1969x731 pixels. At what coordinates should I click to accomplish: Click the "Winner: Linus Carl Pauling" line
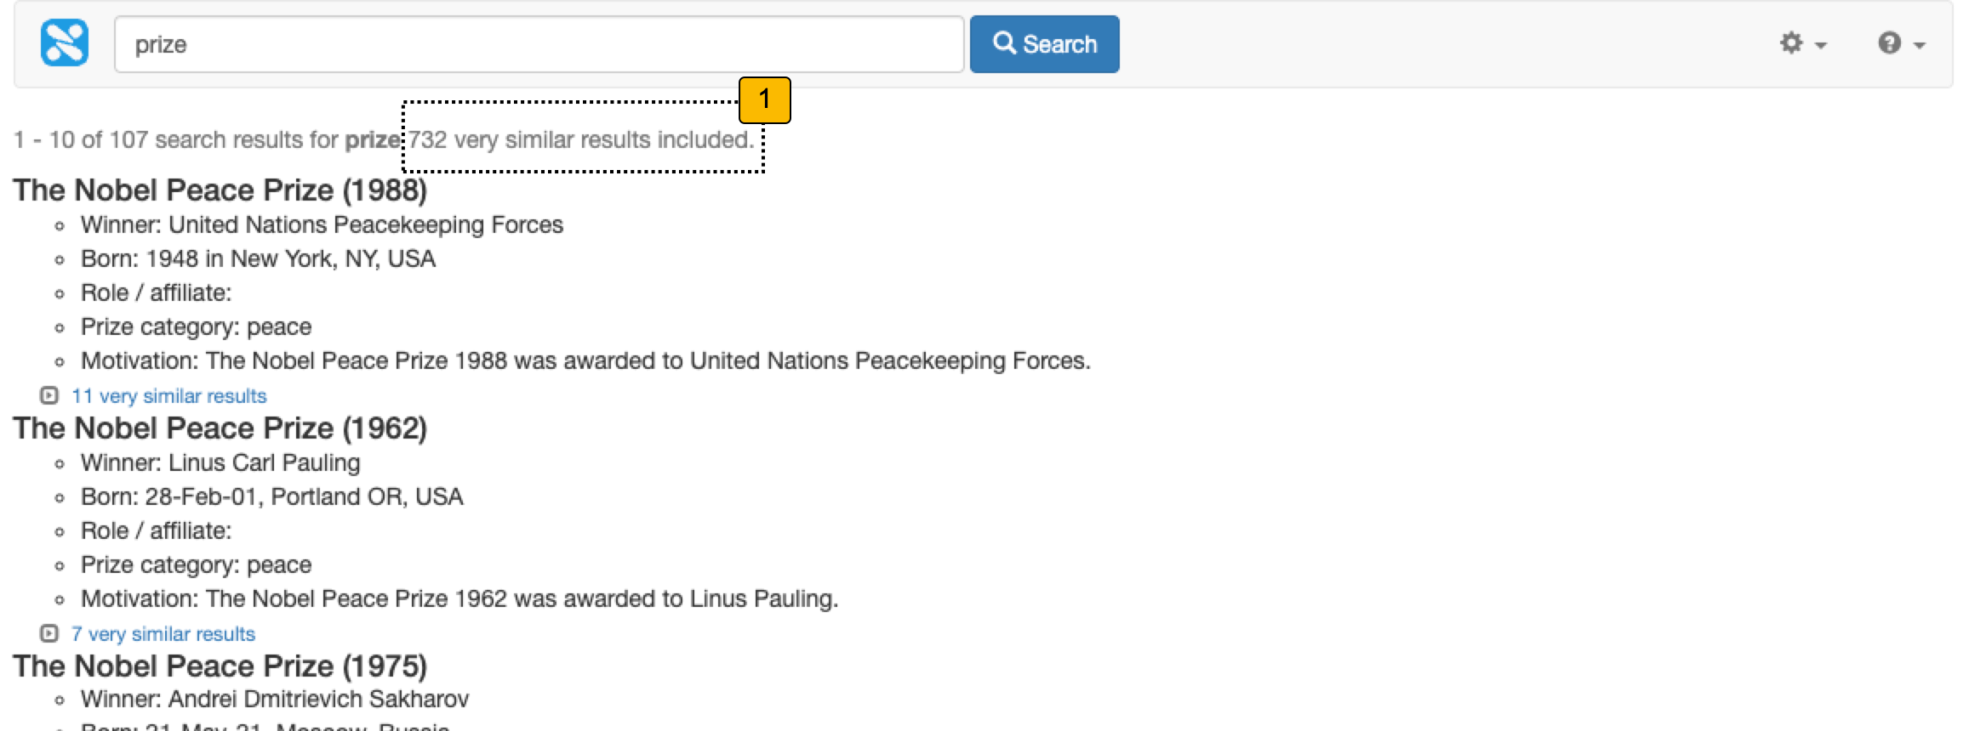click(x=220, y=463)
